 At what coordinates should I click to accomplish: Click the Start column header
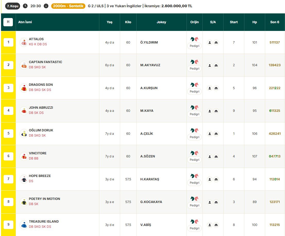pos(234,22)
